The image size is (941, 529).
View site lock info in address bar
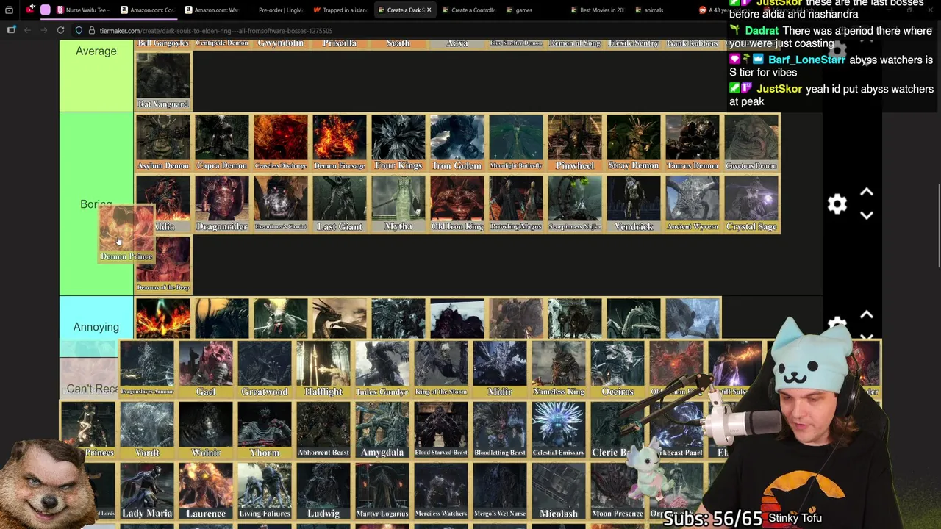91,31
